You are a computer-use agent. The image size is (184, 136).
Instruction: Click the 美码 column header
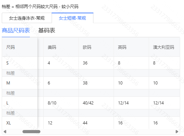[x=61, y=47]
